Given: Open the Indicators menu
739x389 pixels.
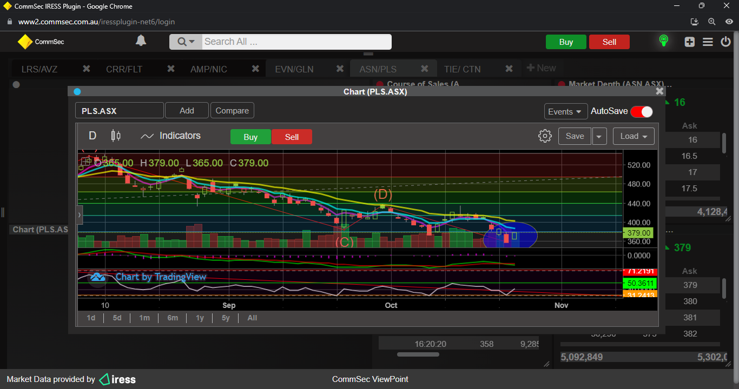Looking at the screenshot, I should [170, 136].
